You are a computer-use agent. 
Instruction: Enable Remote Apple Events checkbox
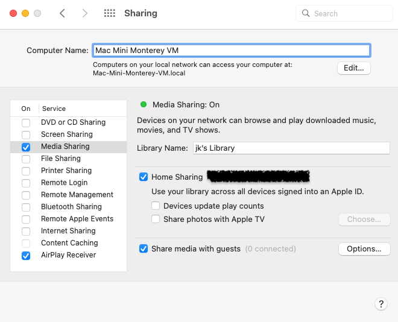coord(26,219)
